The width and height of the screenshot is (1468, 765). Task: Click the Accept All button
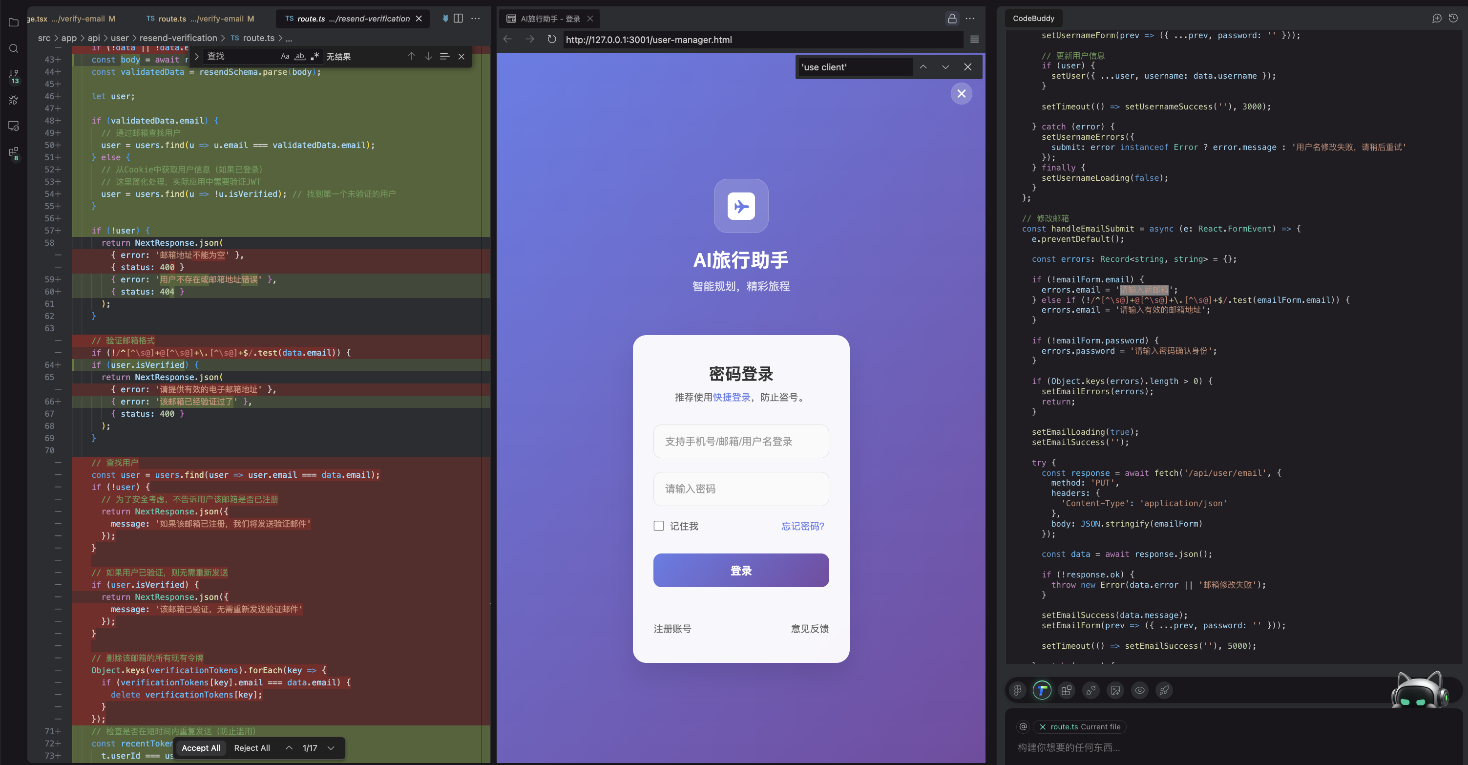[201, 748]
